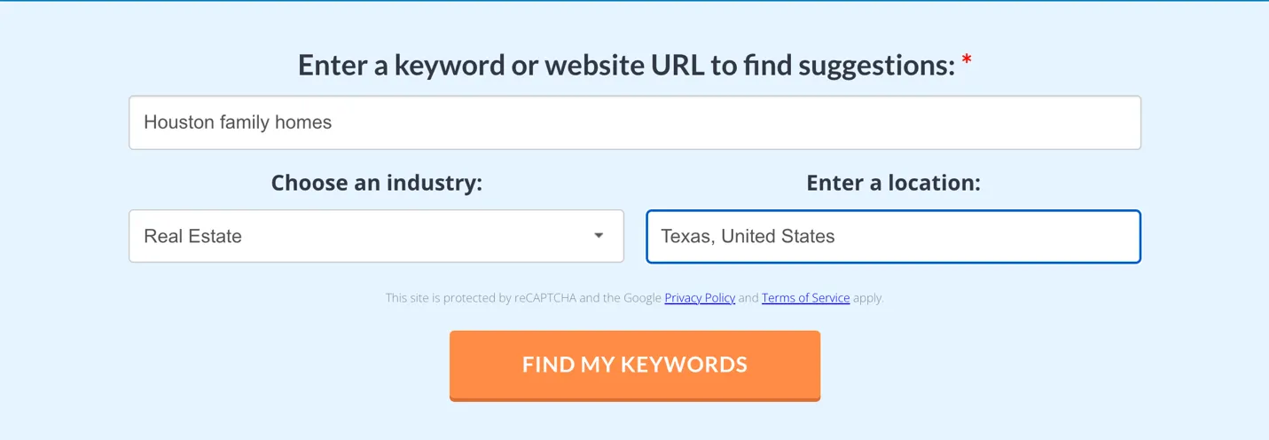Screen dimensions: 1269x440
Task: Open the Terms of Service link
Action: [x=805, y=298]
